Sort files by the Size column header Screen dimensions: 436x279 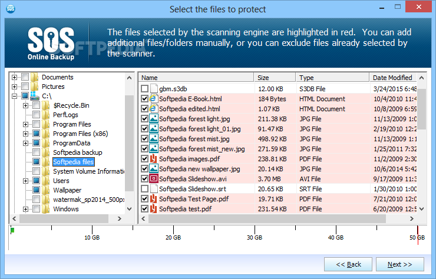pyautogui.click(x=275, y=78)
